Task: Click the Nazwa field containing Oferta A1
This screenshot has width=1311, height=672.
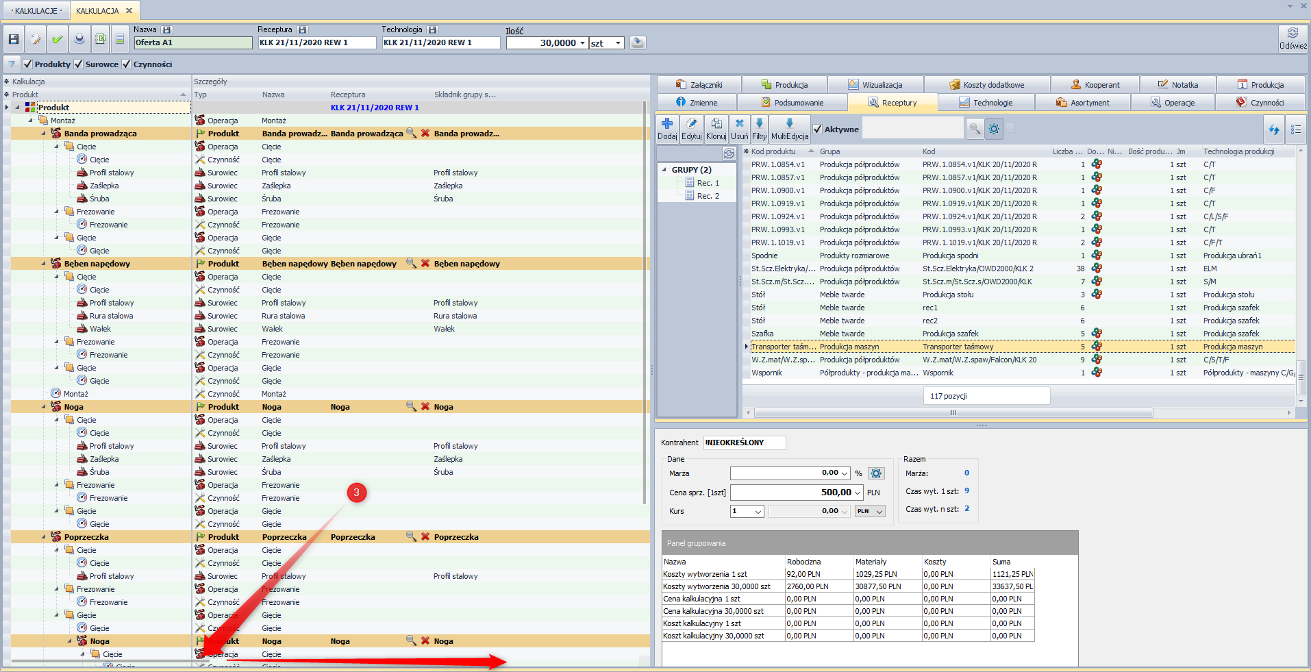Action: (x=192, y=42)
